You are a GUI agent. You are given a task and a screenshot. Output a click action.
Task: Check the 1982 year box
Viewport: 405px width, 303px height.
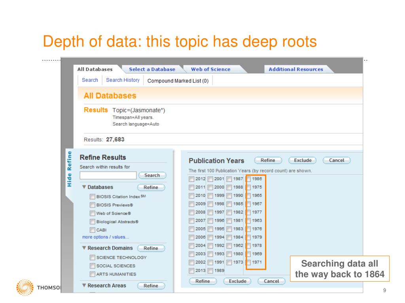coord(229,212)
